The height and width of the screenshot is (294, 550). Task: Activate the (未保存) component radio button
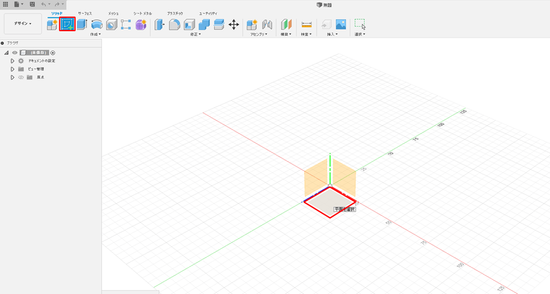(53, 53)
